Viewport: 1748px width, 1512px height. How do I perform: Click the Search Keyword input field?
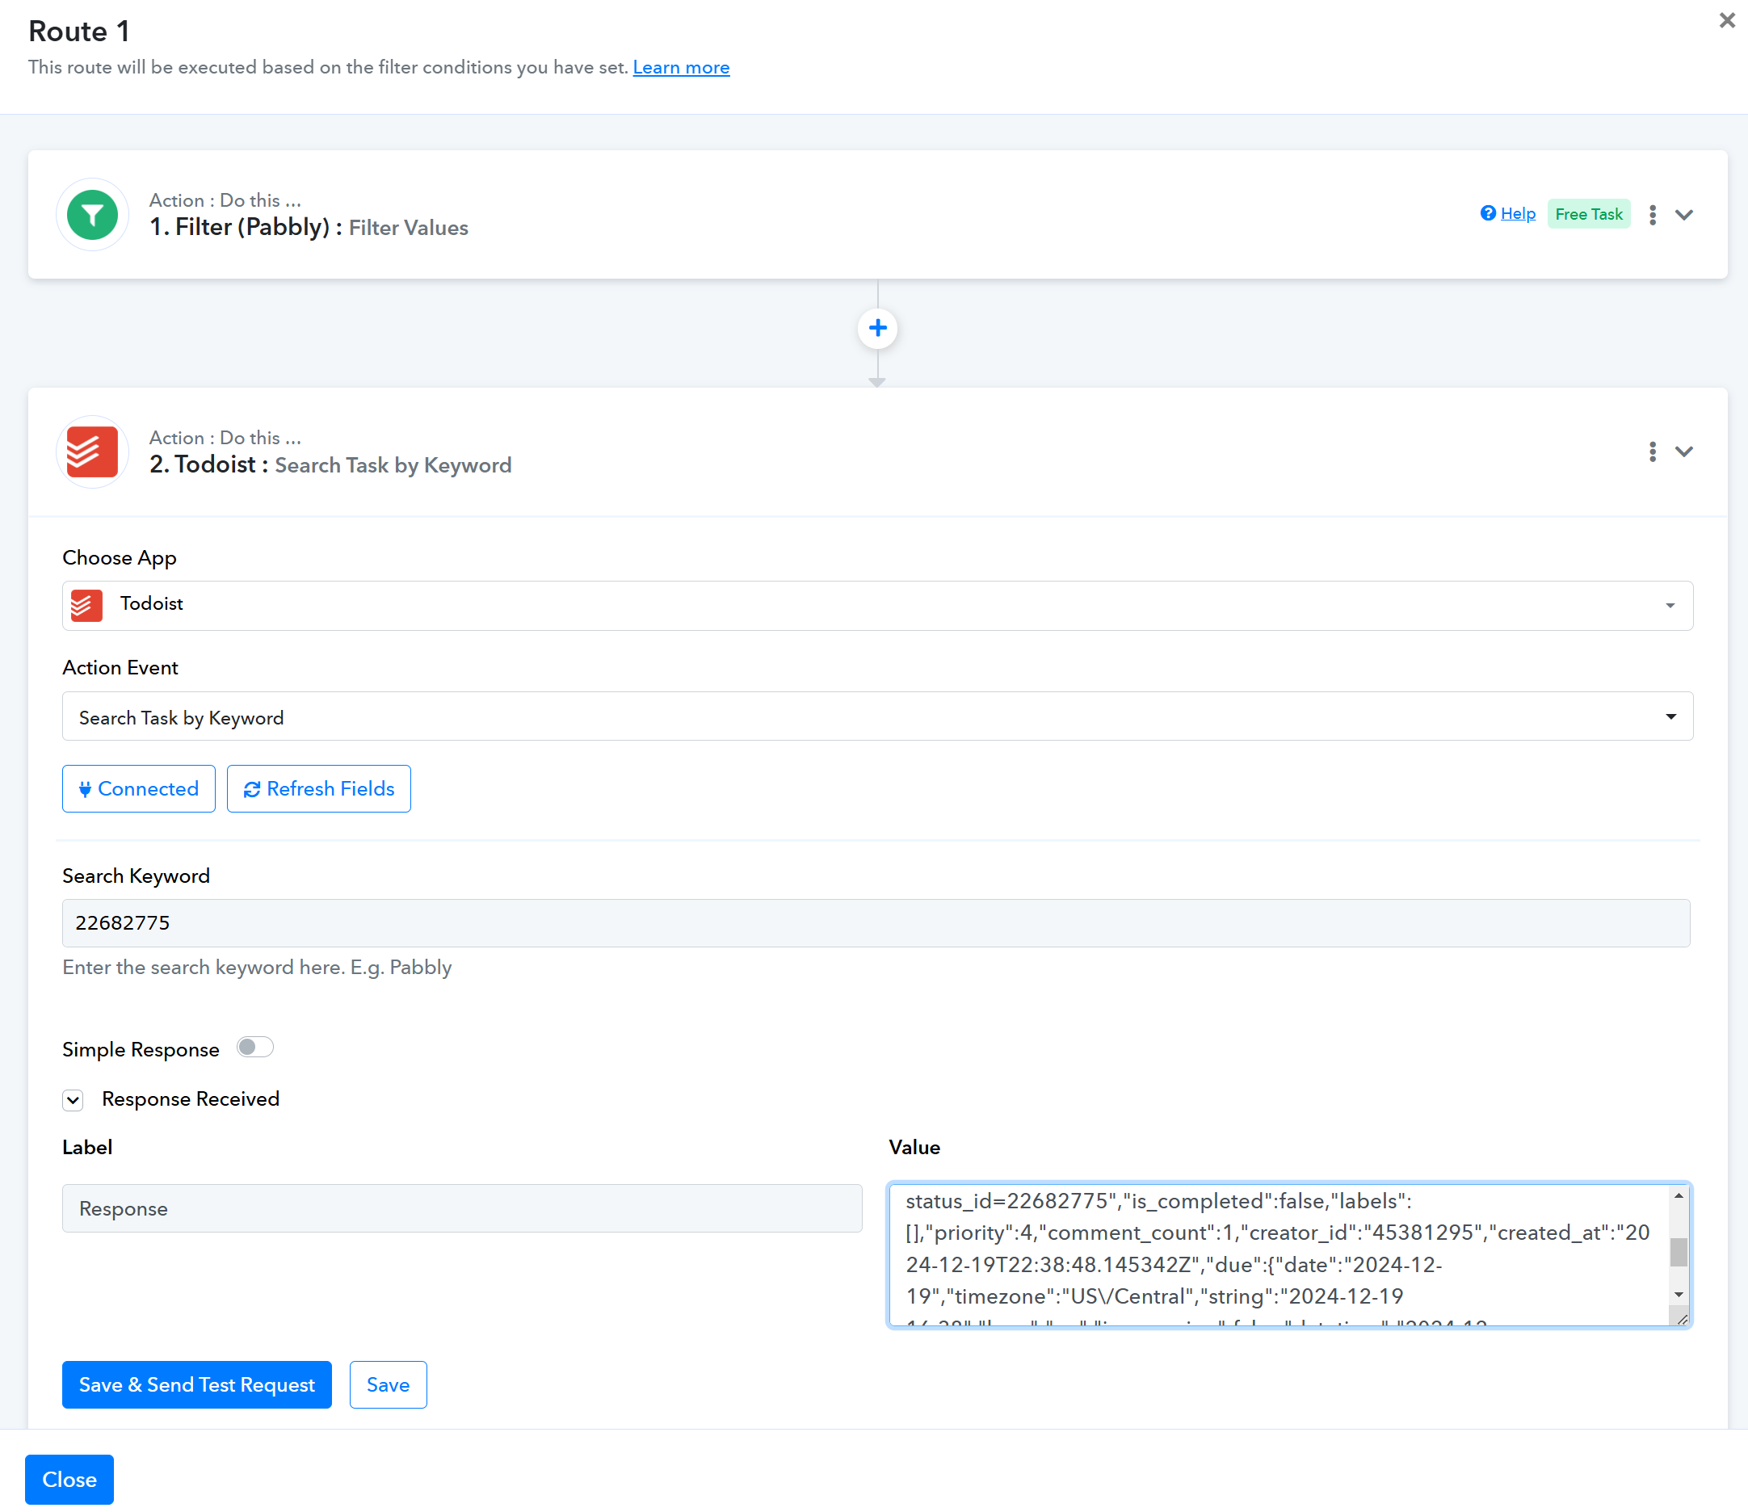876,923
